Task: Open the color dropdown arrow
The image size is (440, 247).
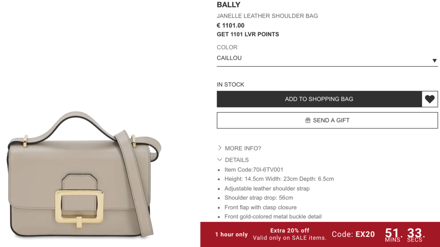Action: click(x=434, y=60)
